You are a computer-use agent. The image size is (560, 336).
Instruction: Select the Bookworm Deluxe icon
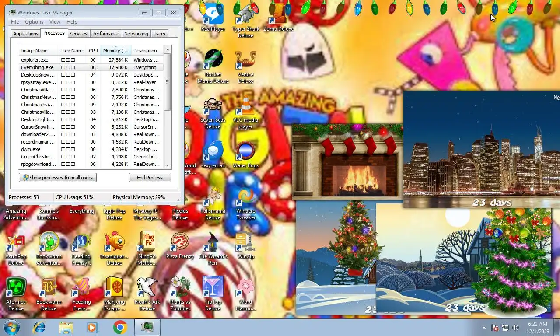pos(49,294)
